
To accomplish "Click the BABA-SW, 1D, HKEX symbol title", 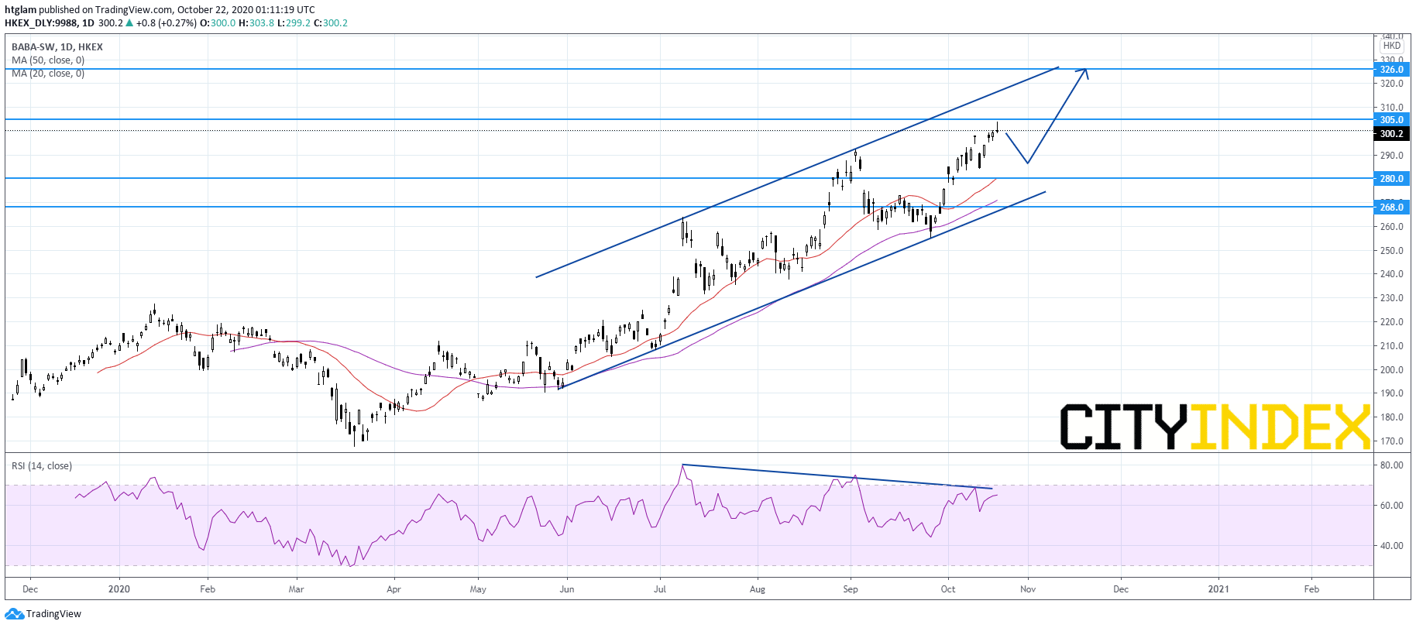I will (57, 47).
